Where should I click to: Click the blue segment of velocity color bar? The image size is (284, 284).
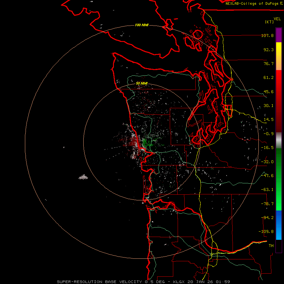tap(279, 225)
